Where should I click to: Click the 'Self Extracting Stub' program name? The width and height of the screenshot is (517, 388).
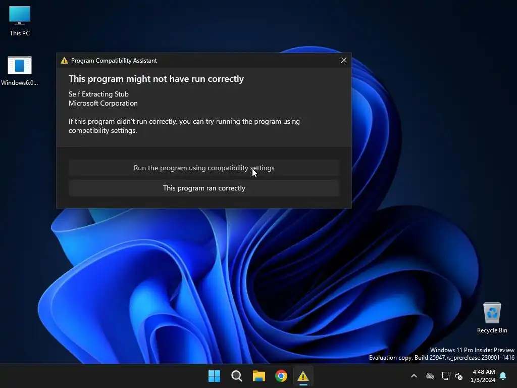click(x=98, y=94)
